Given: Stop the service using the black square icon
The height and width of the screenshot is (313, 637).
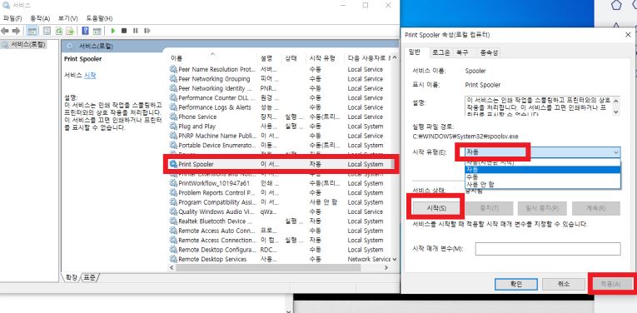Looking at the screenshot, I should 124,31.
